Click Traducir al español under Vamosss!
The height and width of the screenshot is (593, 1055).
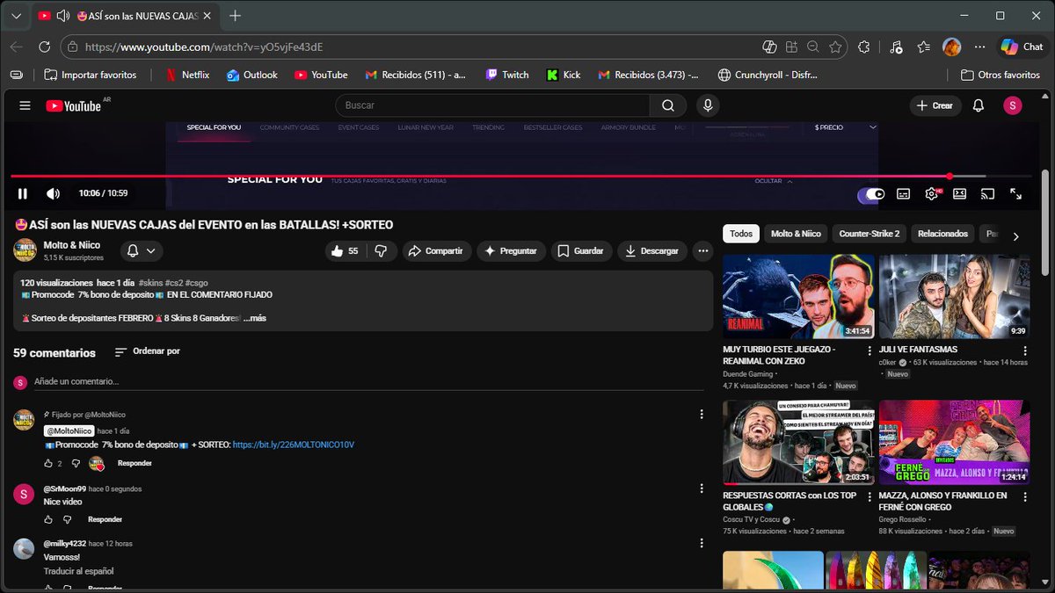pyautogui.click(x=78, y=571)
